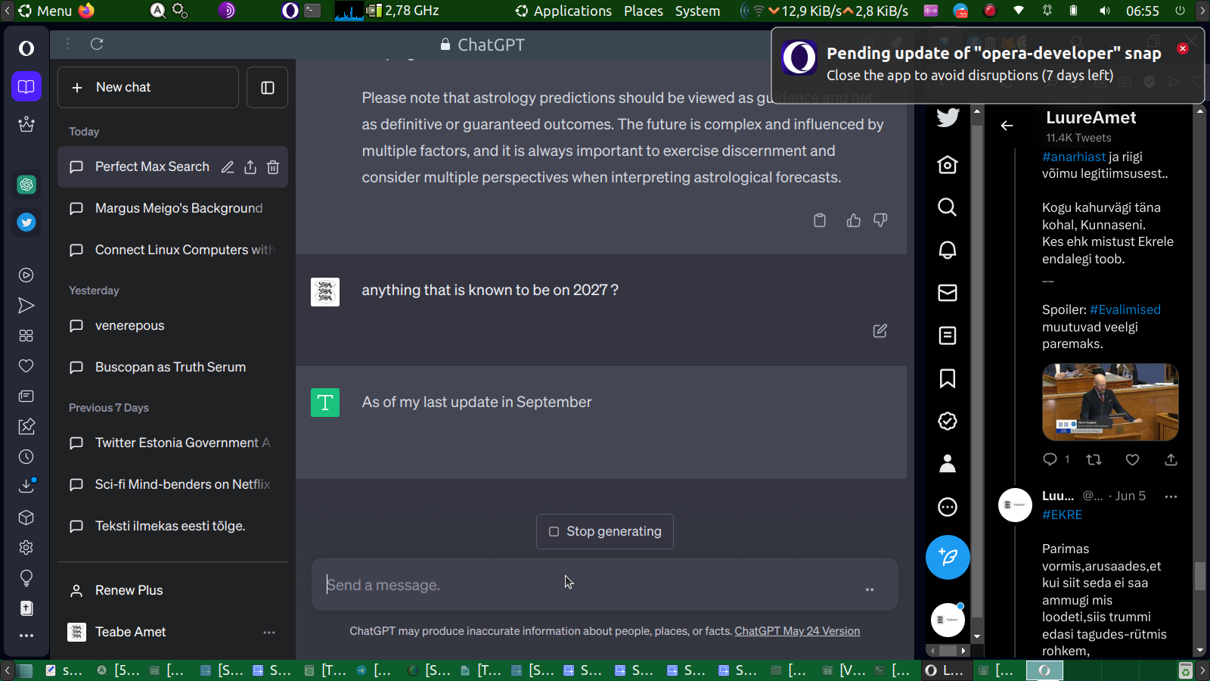
Task: Like the Evalimised tweet
Action: coord(1132,459)
